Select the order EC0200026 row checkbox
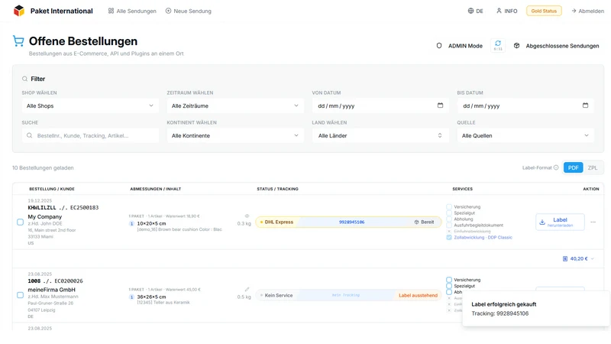Image resolution: width=611 pixels, height=344 pixels. 21,295
